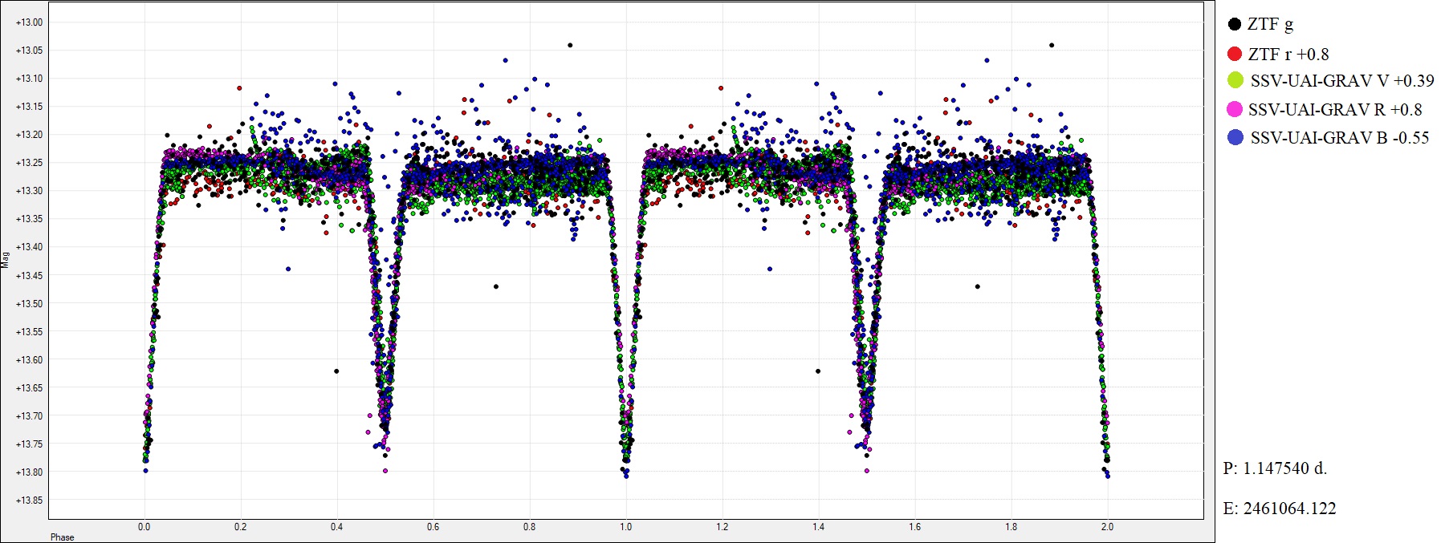The width and height of the screenshot is (1445, 543).
Task: Select the 'SSV-UAI-GRAV B -0.55' legend text
Action: (1339, 137)
